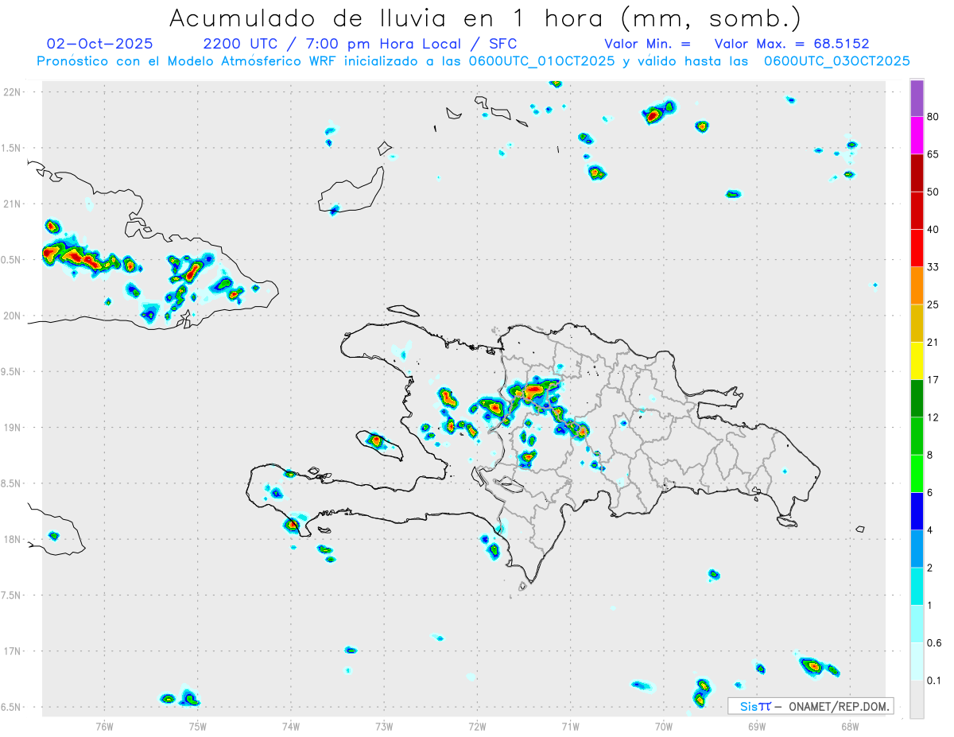This screenshot has width=954, height=737.
Task: Click the '70W' longitude label
Action: (664, 726)
